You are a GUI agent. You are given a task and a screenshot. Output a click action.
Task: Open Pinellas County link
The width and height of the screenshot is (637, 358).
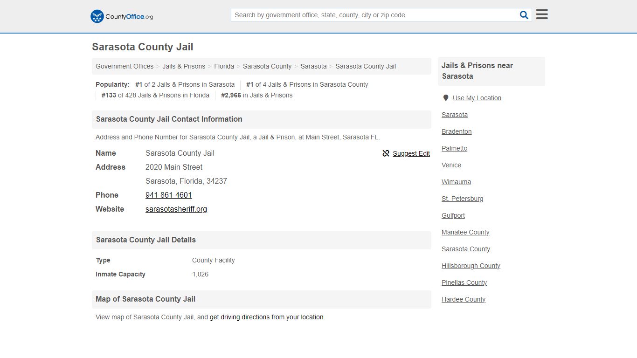[464, 282]
